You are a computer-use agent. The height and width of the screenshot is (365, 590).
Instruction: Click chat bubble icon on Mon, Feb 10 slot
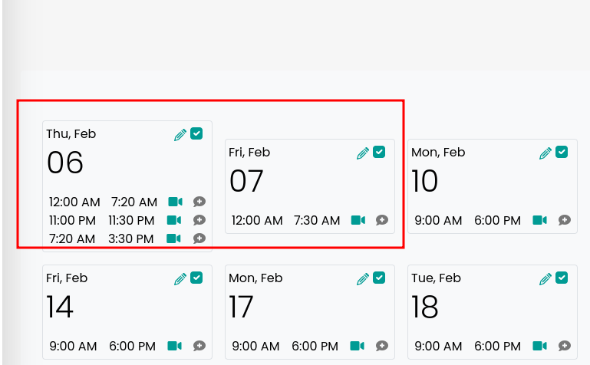[565, 220]
